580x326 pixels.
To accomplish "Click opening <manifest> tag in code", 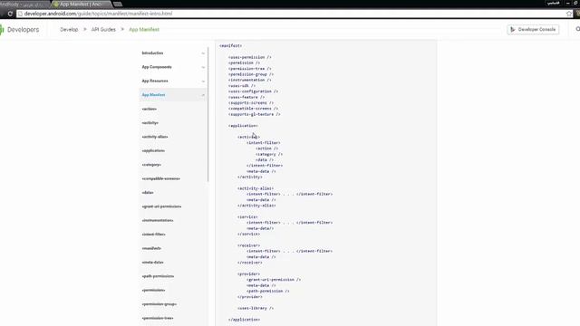I will point(230,46).
